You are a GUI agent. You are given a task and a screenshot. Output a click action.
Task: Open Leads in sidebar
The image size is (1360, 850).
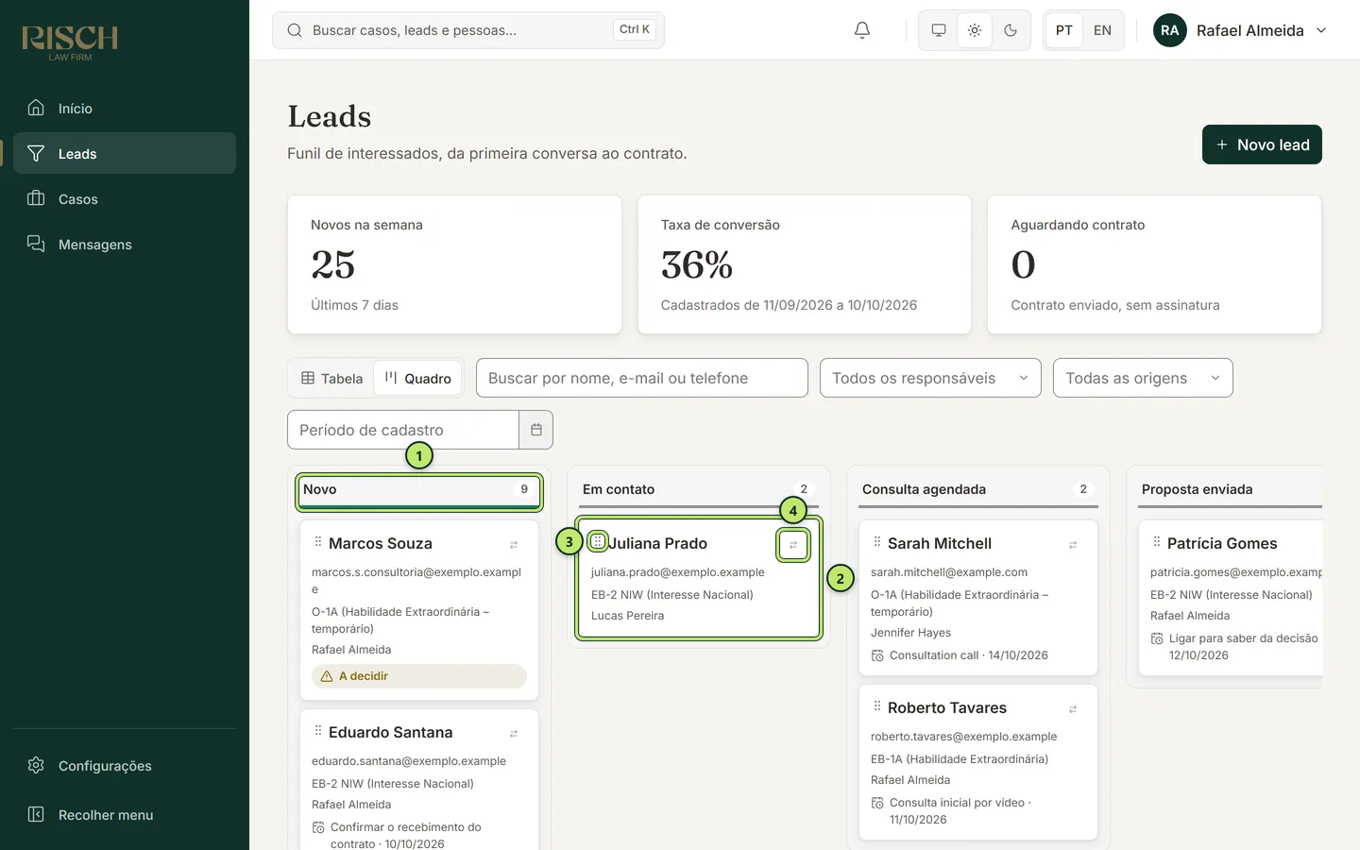click(x=125, y=153)
